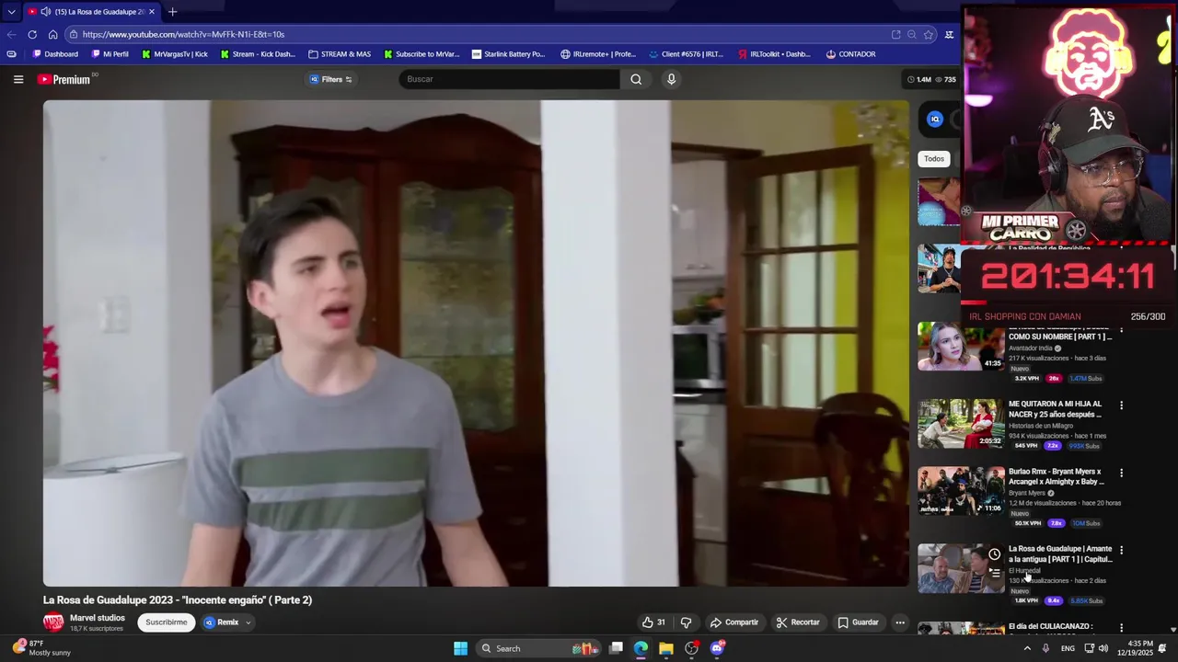Go to browser home page icon
This screenshot has height=662, width=1178.
pyautogui.click(x=52, y=35)
